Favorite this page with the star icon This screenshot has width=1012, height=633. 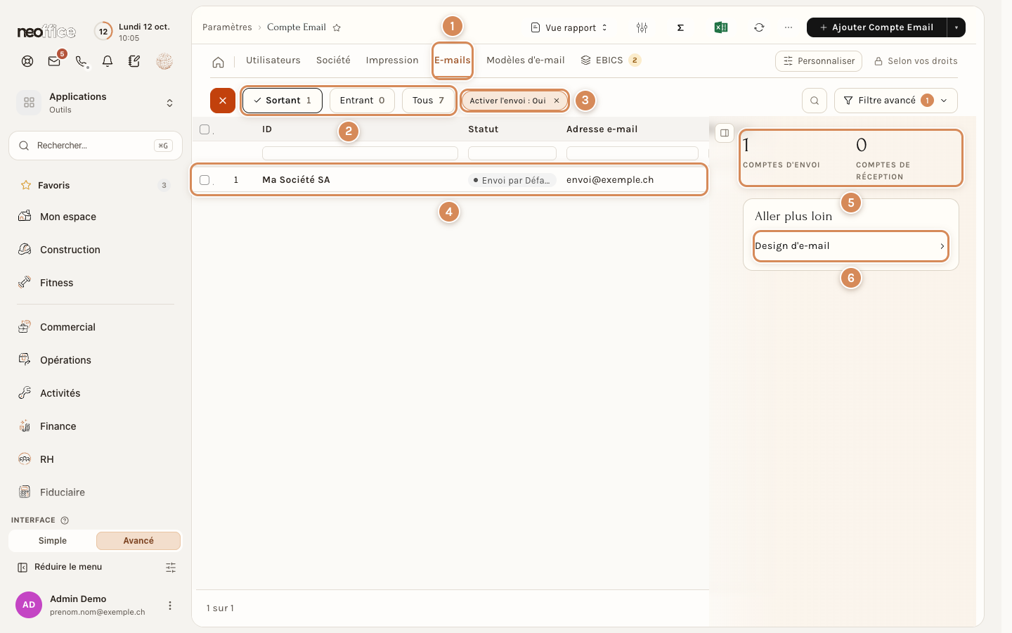pyautogui.click(x=337, y=27)
